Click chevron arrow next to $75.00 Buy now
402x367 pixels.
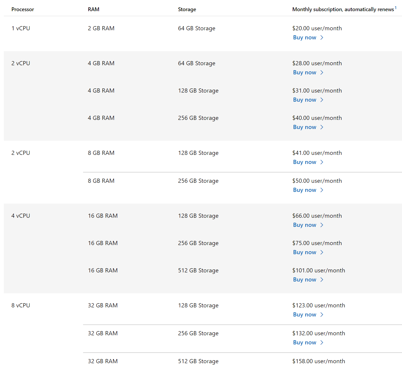click(322, 252)
